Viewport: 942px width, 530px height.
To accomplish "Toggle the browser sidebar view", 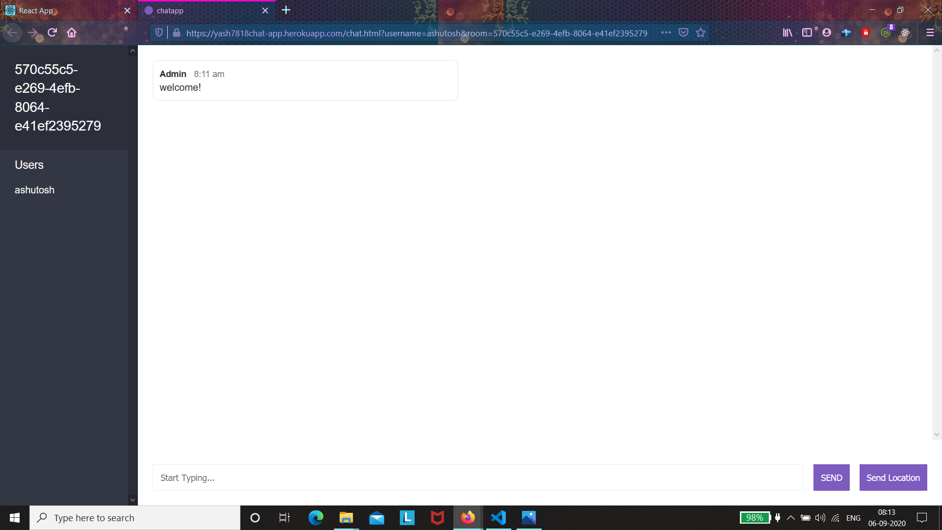I will 807,33.
